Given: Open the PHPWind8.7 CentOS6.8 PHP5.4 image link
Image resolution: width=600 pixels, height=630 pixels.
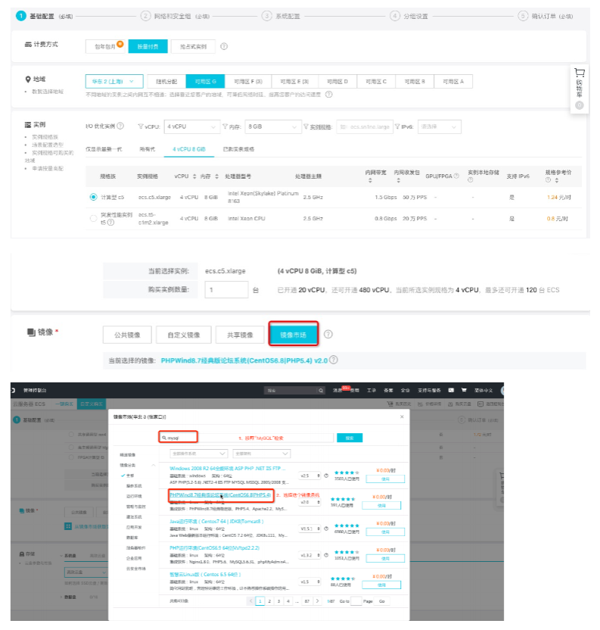Looking at the screenshot, I should pos(220,494).
